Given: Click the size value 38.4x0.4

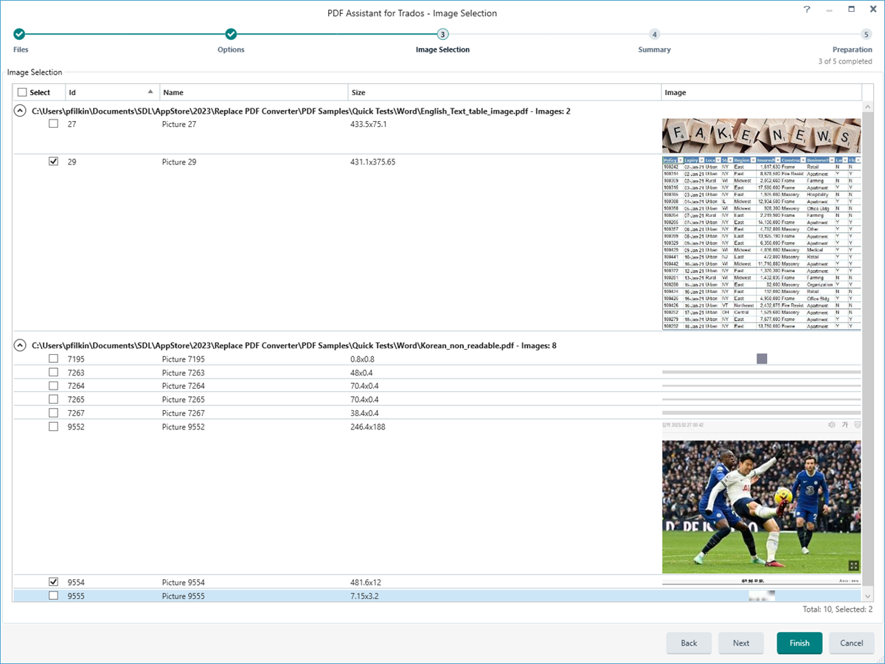Looking at the screenshot, I should click(x=364, y=413).
